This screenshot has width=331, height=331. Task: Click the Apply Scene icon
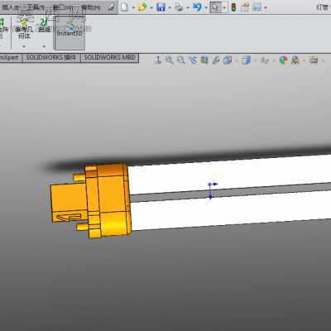[295, 60]
